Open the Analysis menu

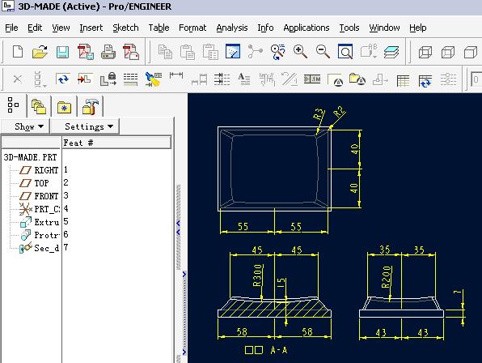pos(232,28)
